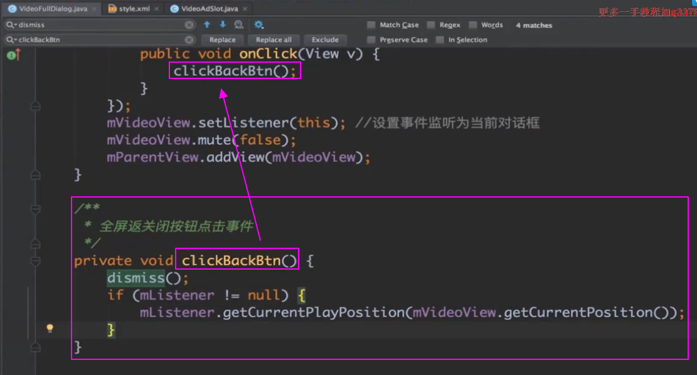This screenshot has width=697, height=375.
Task: Close the style.xml tab
Action: (x=156, y=8)
